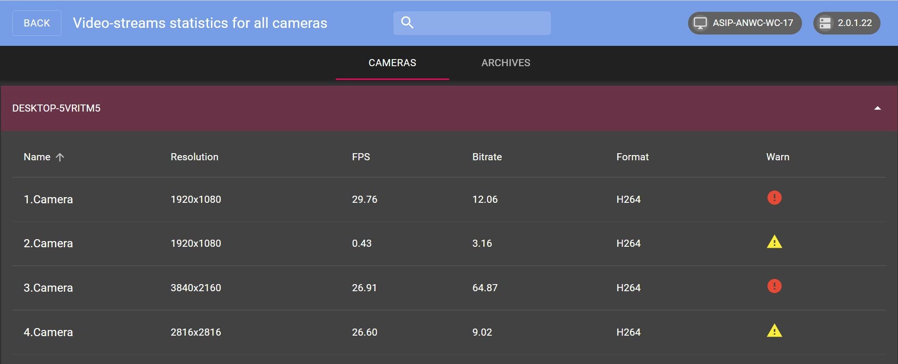Click the server icon beside version 2.0.1.22

coord(825,23)
